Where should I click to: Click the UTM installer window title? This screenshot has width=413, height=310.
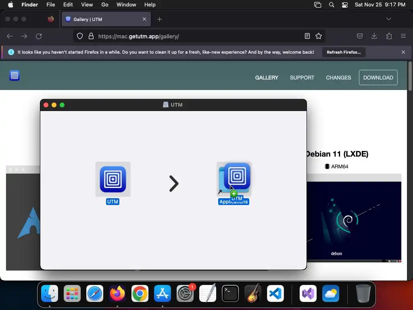(x=173, y=105)
